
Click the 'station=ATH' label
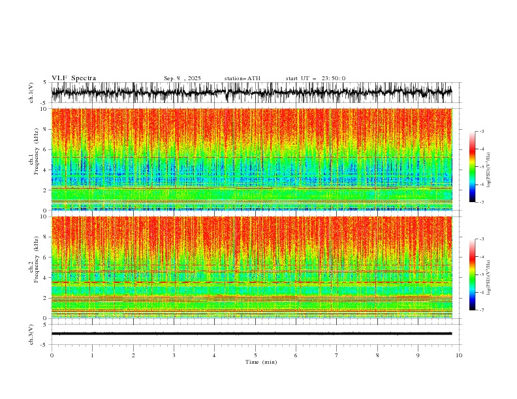[242, 78]
